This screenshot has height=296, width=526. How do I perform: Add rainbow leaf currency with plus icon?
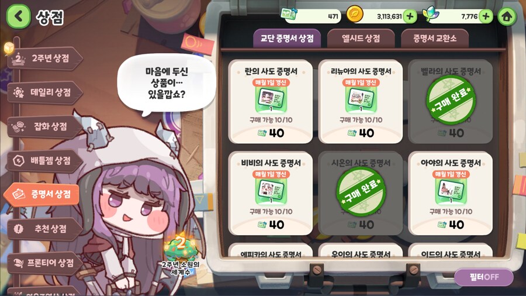point(486,16)
